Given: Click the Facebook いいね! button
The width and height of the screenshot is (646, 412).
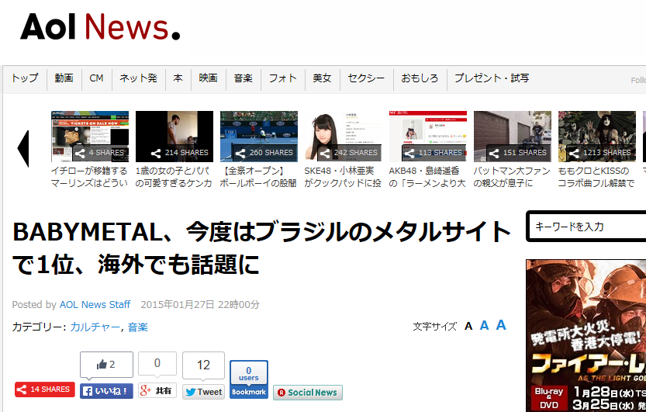Looking at the screenshot, I should [x=106, y=391].
